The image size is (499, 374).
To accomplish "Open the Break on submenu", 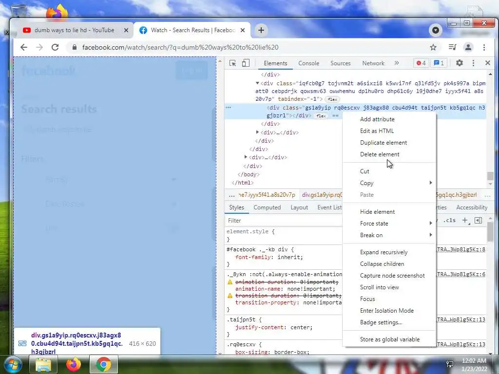I will [x=389, y=235].
